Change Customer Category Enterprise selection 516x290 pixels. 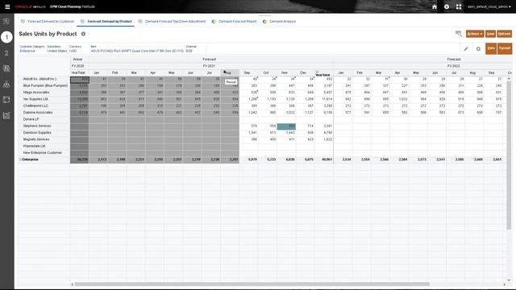32,48
